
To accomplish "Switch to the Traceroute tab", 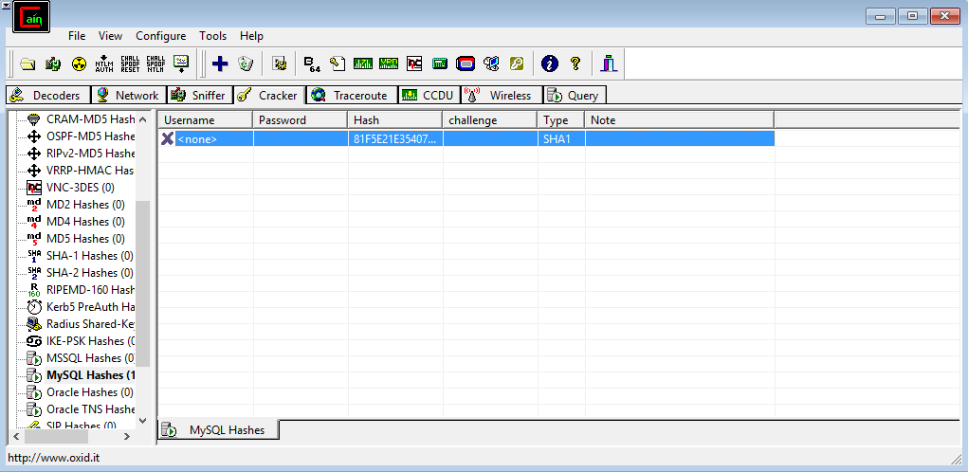I will point(352,95).
